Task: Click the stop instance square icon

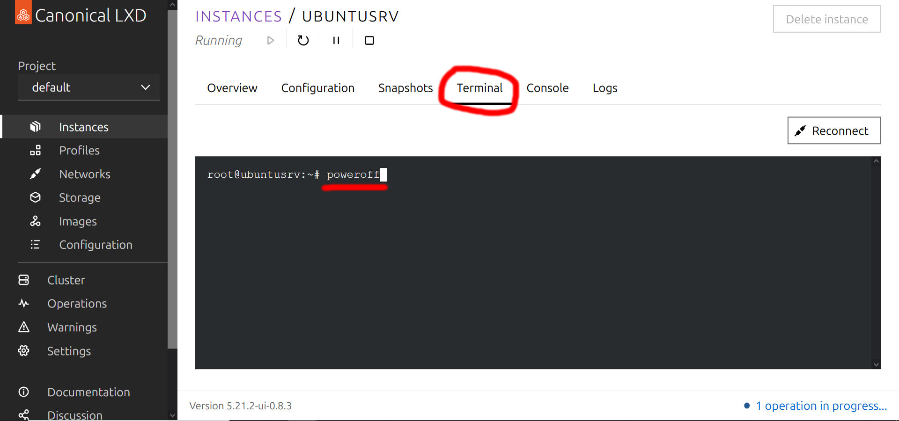Action: 369,40
